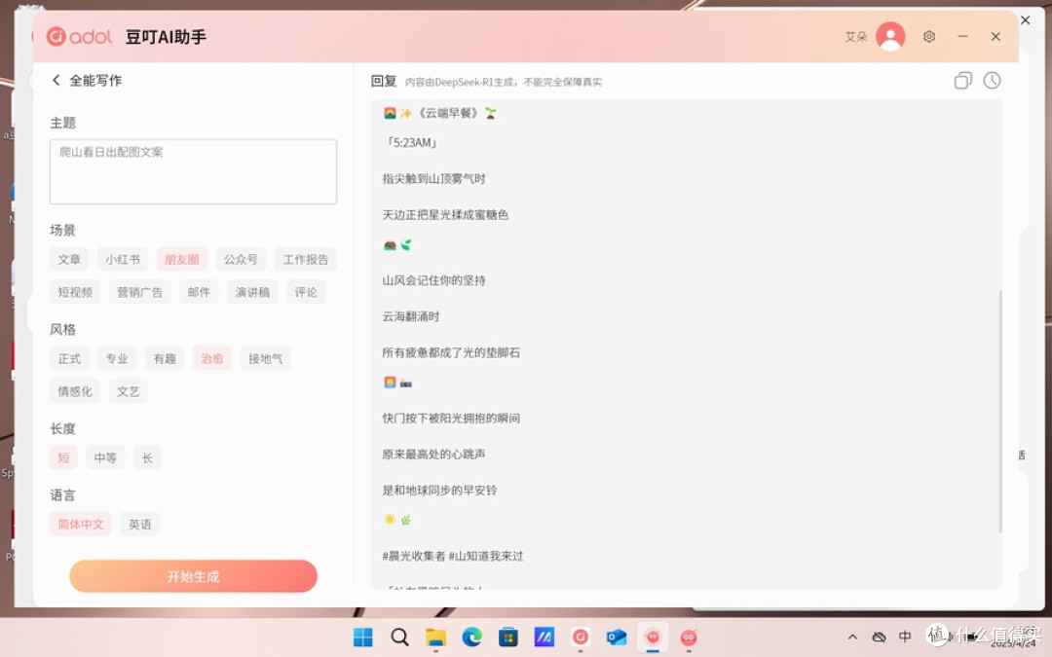The width and height of the screenshot is (1052, 657).
Task: Close the background window behind
Action: (1025, 20)
